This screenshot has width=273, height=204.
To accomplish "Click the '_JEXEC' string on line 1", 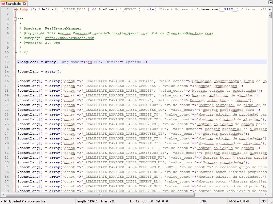I will click(128, 9).
